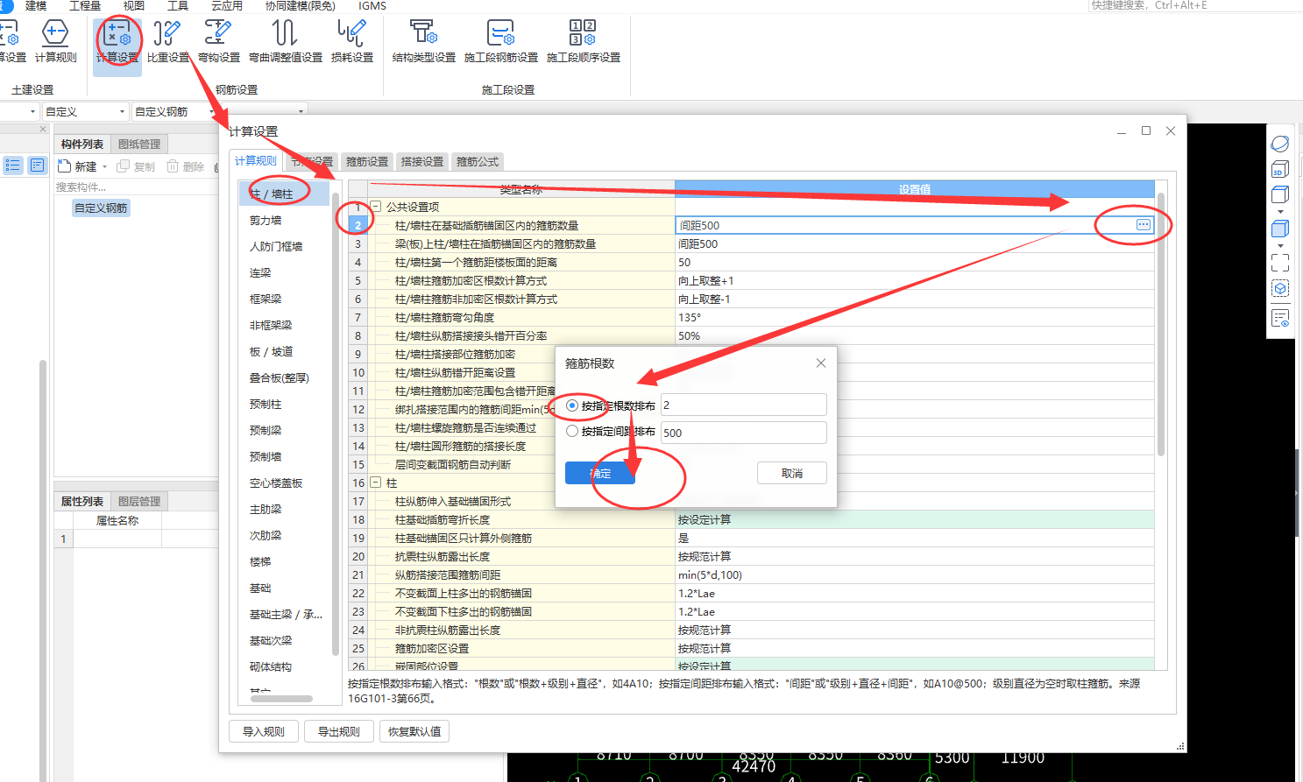Click 确定 in 箍筋根数 dialog
This screenshot has width=1303, height=782.
point(600,473)
